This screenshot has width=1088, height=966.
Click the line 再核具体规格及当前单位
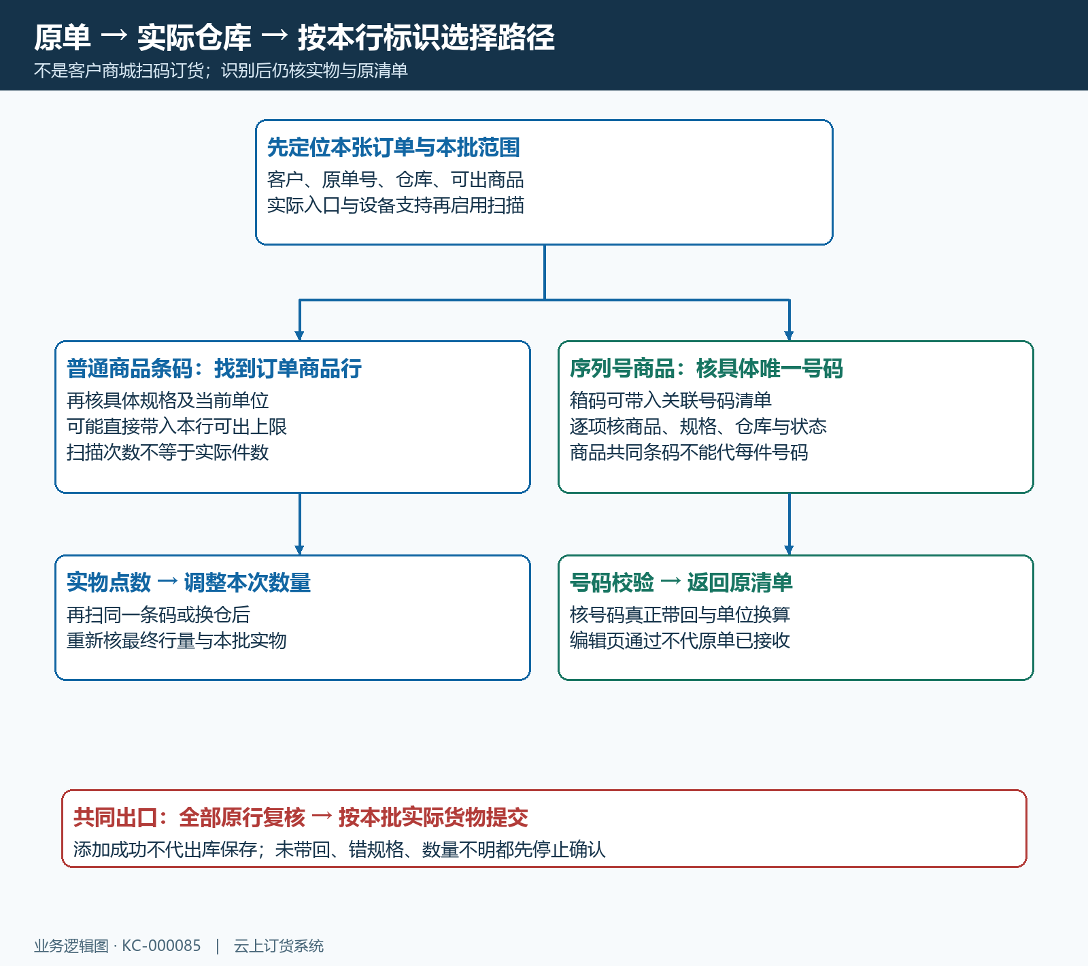(x=167, y=401)
